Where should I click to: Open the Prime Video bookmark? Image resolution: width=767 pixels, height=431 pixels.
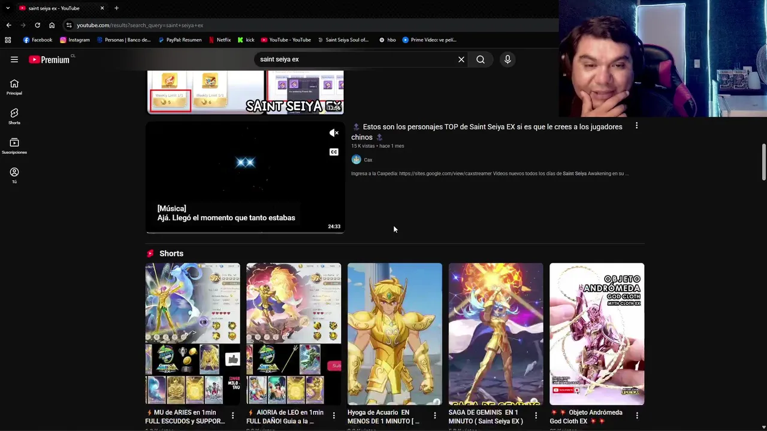(x=430, y=40)
